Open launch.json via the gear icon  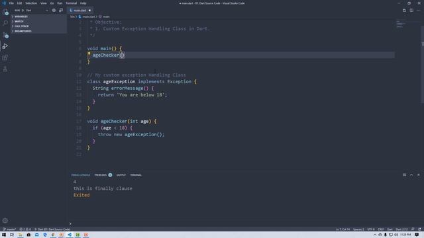[x=54, y=11]
